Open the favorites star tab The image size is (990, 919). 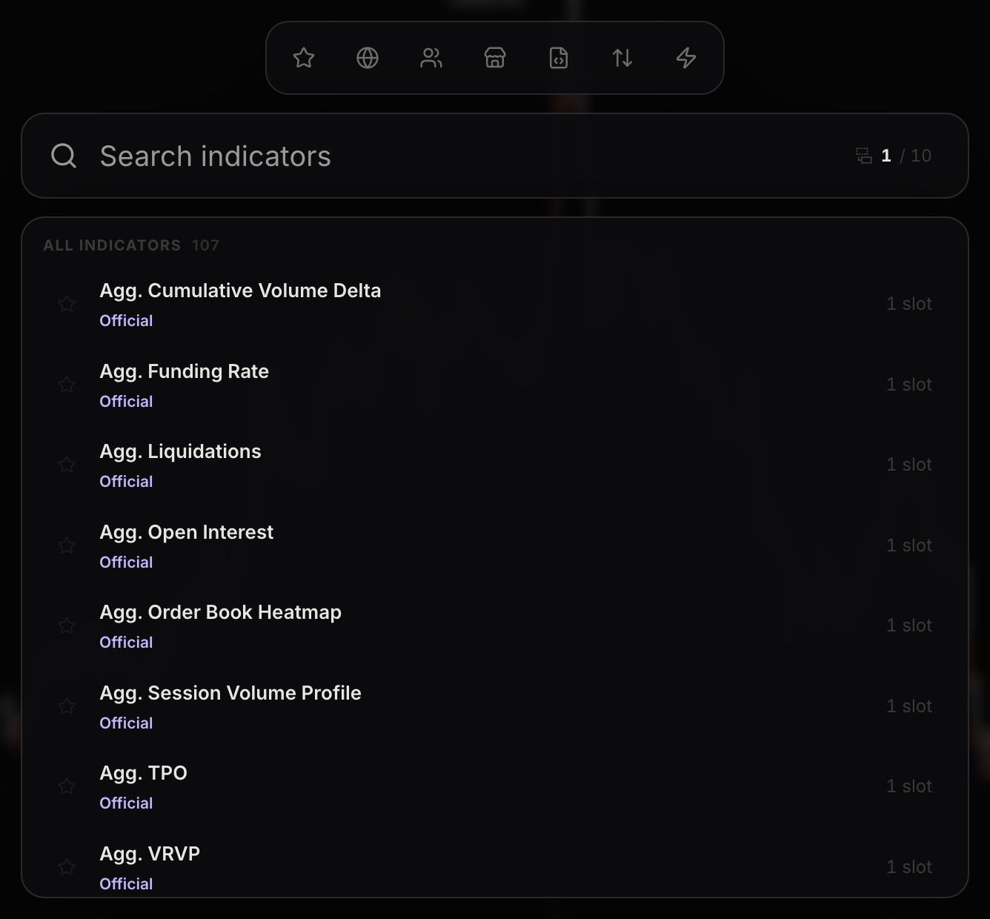pos(304,58)
